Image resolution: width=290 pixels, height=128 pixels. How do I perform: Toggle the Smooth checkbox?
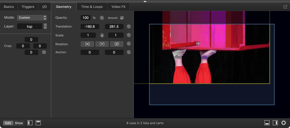click(x=122, y=18)
